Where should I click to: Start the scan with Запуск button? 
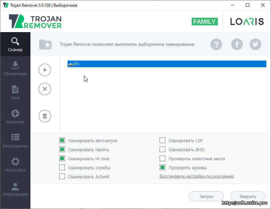click(206, 196)
